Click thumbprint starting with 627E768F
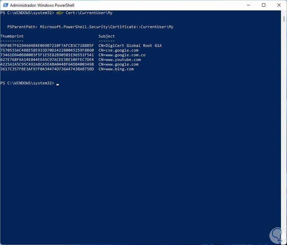Screen dimensions: 287x245 pyautogui.click(x=47, y=60)
